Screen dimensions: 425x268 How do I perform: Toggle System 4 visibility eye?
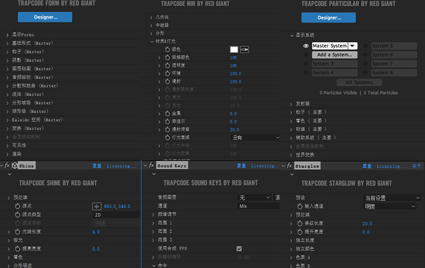click(x=306, y=73)
